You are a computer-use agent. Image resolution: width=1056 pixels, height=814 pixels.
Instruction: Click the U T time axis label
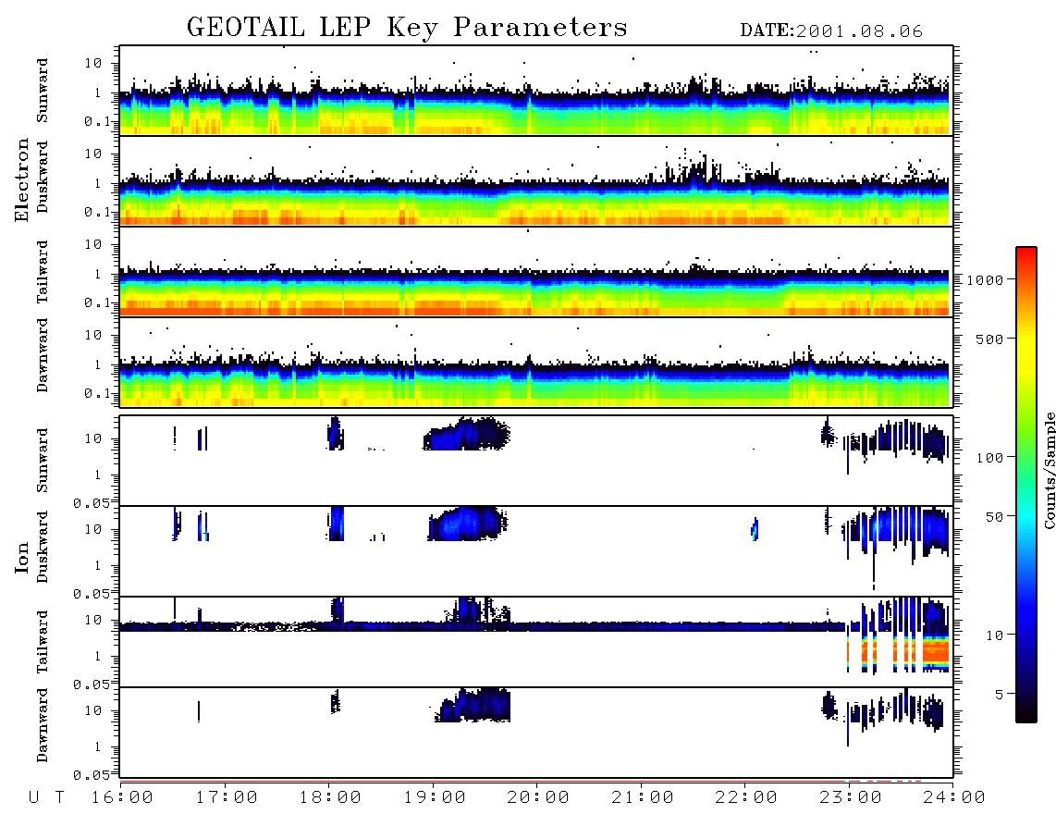(x=46, y=798)
